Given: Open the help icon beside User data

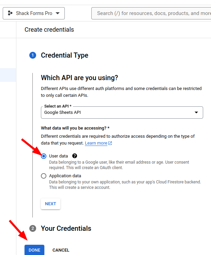Looking at the screenshot, I should coord(75,156).
